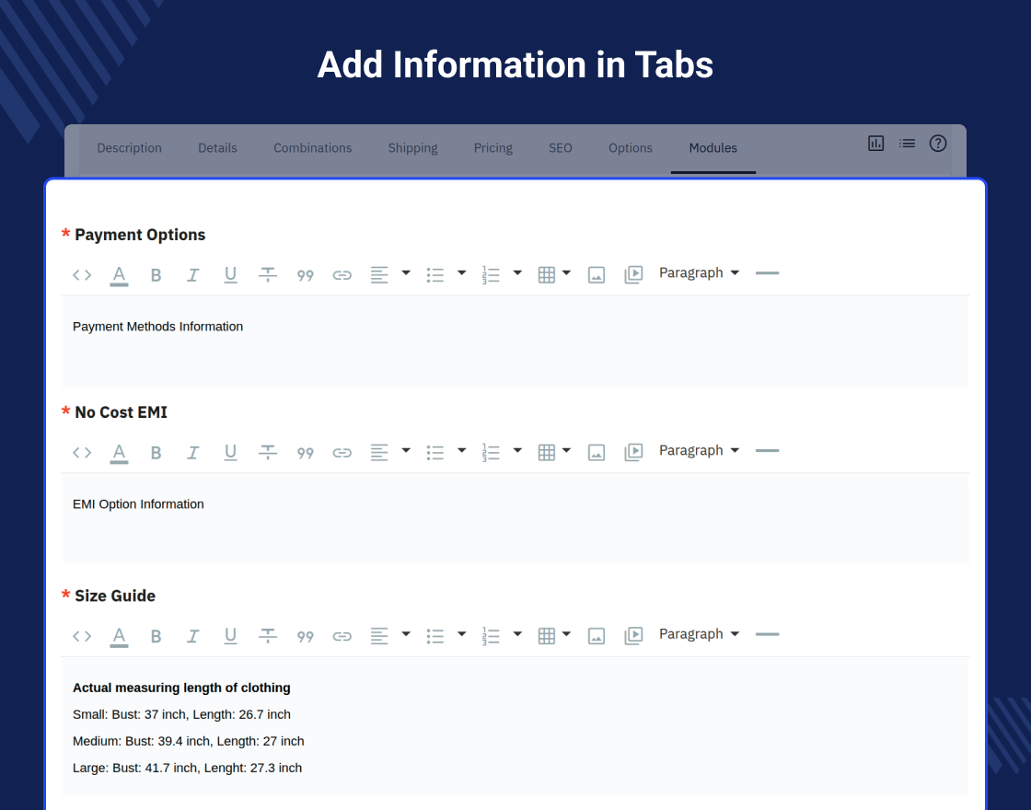
Task: Switch to the Shipping tab
Action: [413, 148]
